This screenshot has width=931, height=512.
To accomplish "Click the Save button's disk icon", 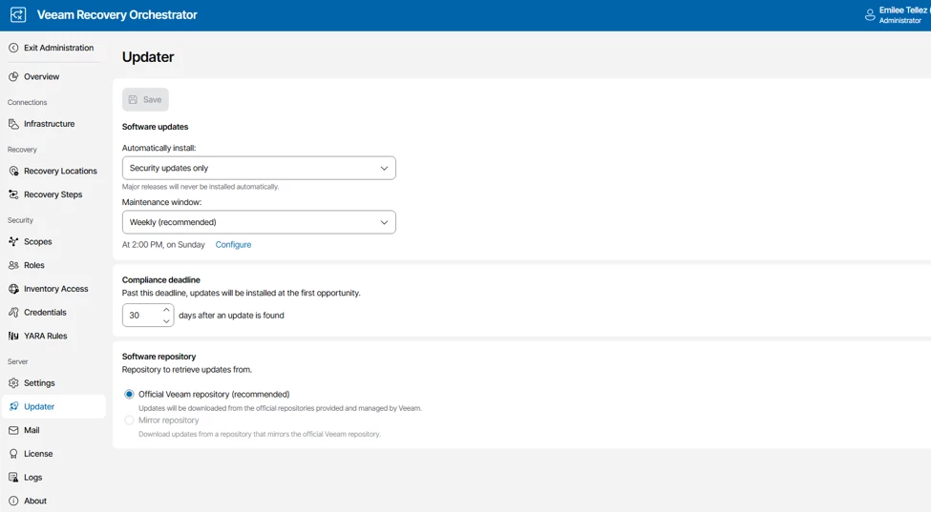I will point(133,99).
